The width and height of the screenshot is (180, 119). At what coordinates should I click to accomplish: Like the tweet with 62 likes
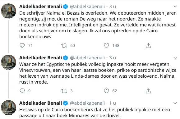(x=106, y=91)
